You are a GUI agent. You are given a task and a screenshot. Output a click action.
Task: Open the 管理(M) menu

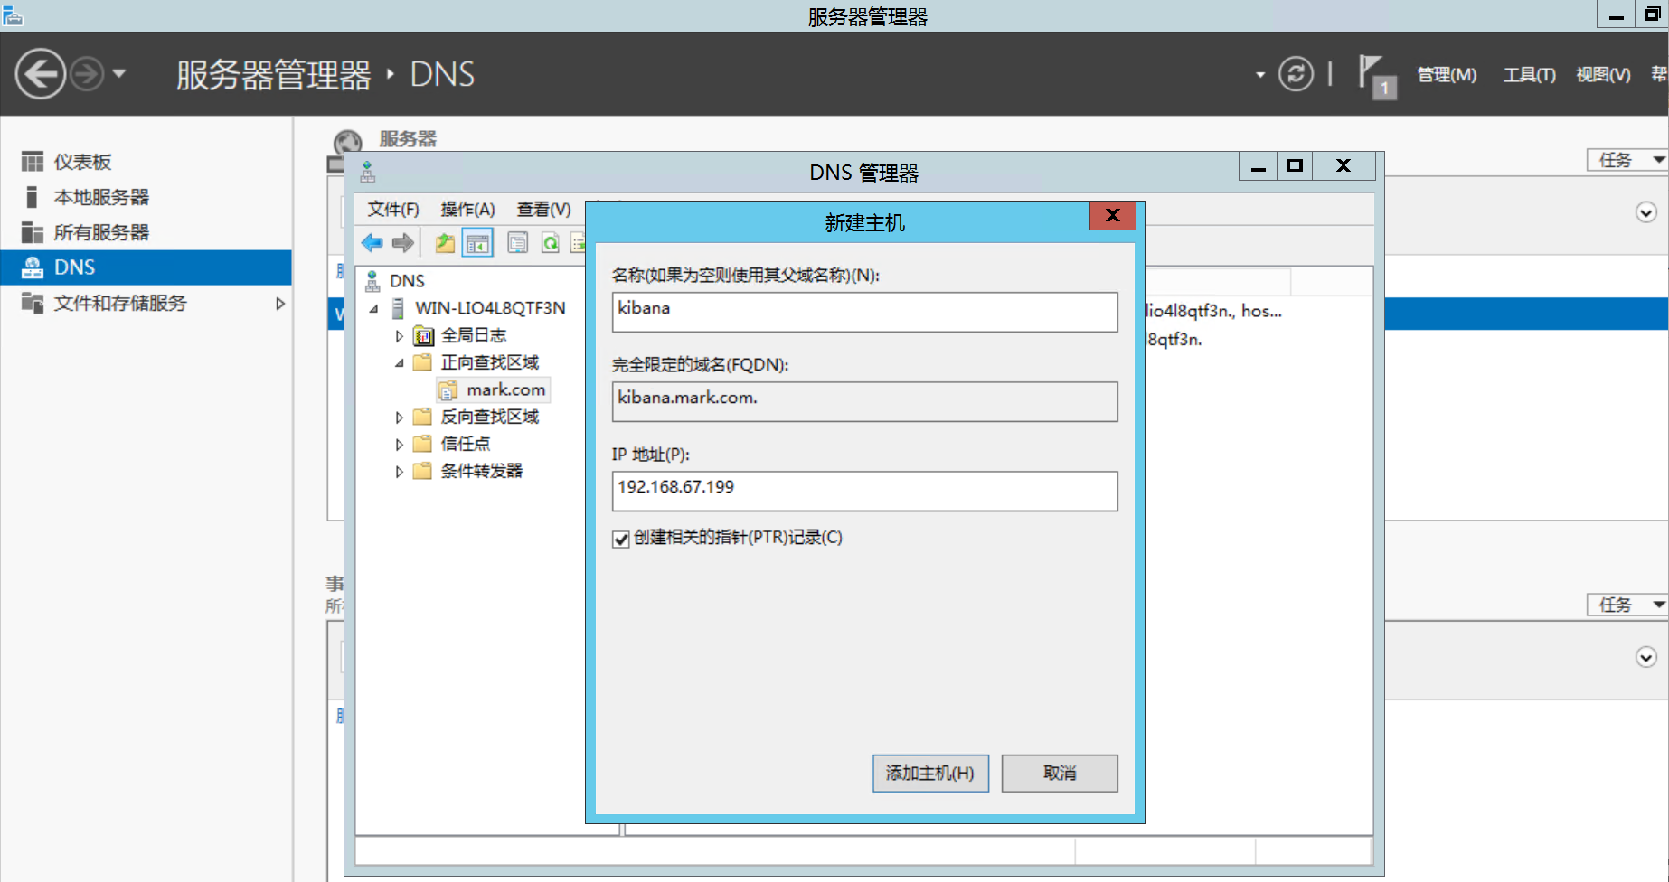1446,75
